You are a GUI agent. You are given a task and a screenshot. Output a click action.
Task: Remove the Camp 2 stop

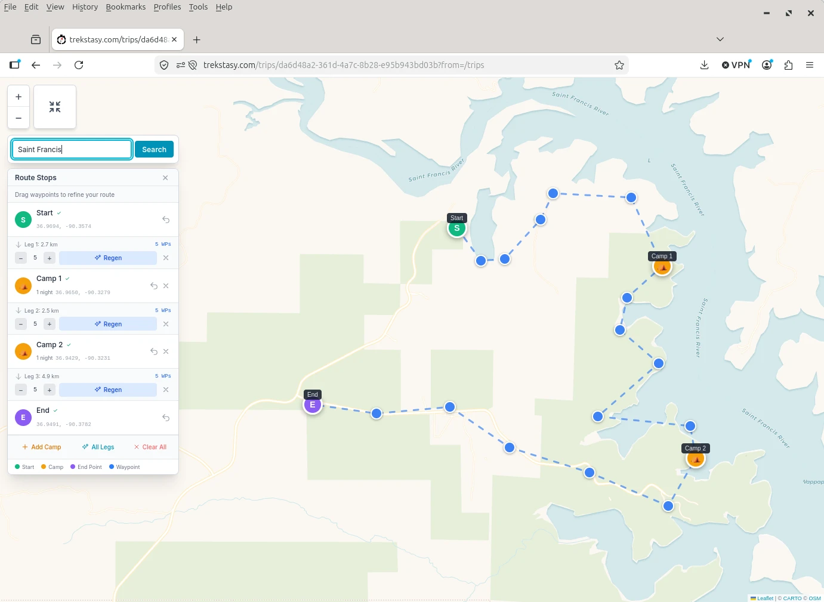166,351
